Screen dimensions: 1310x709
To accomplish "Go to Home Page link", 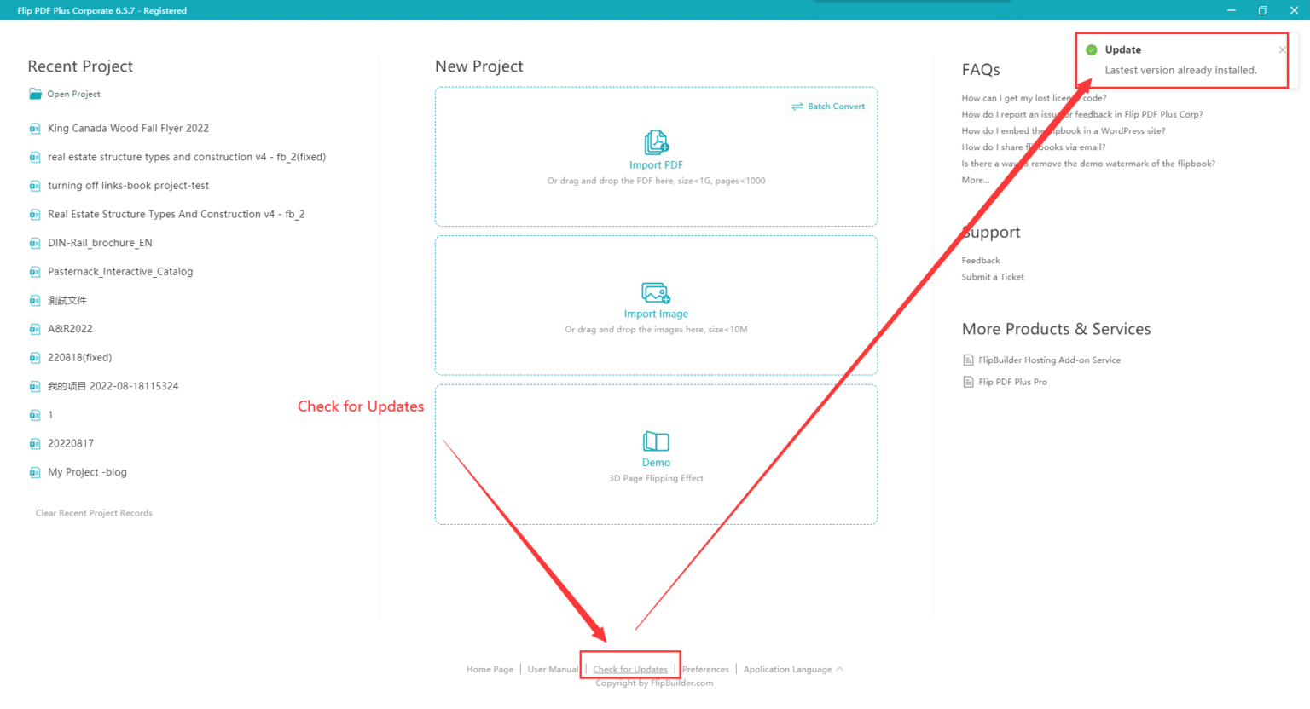I will 490,670.
